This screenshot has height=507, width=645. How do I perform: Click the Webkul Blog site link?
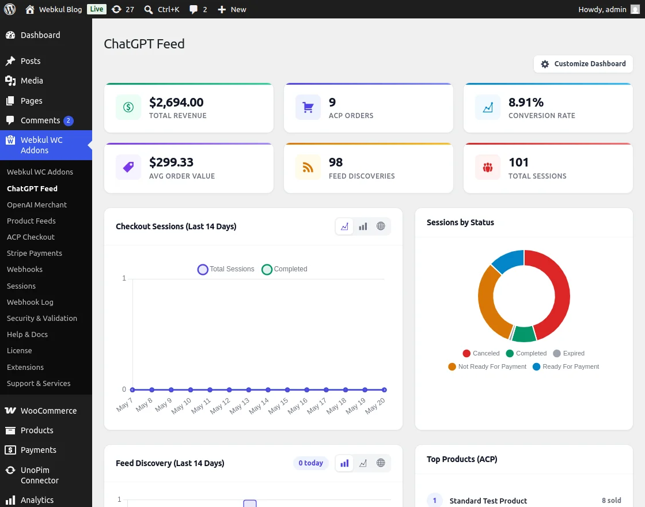(60, 9)
